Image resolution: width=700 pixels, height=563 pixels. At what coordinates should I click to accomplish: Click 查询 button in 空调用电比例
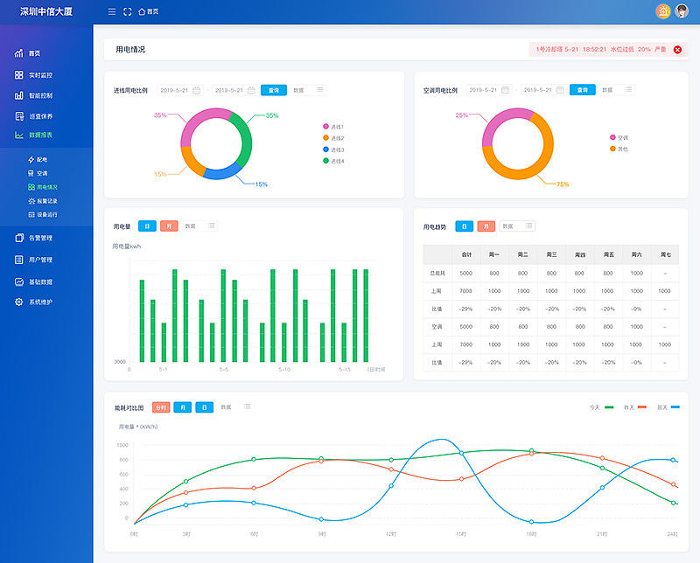click(582, 90)
